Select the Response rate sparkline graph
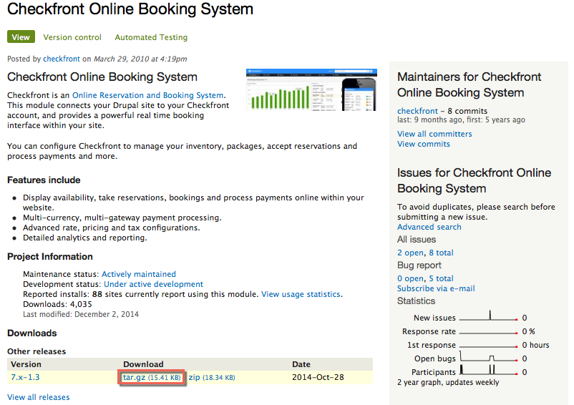Image resolution: width=574 pixels, height=405 pixels. 488,332
